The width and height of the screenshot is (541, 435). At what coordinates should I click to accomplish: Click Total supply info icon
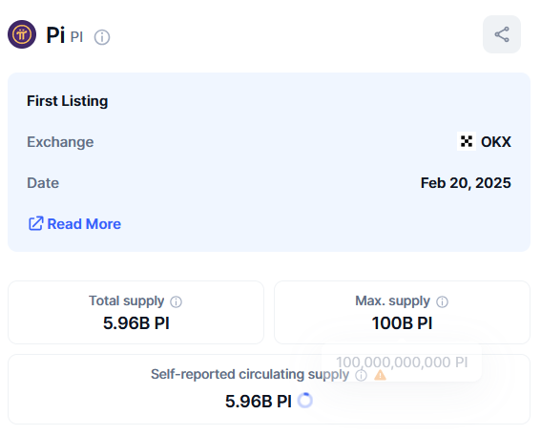pyautogui.click(x=176, y=301)
